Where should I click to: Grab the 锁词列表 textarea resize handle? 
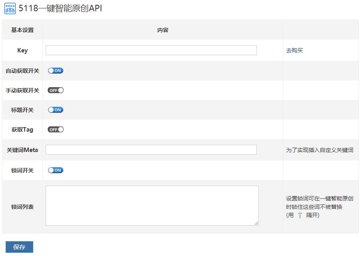click(256, 223)
